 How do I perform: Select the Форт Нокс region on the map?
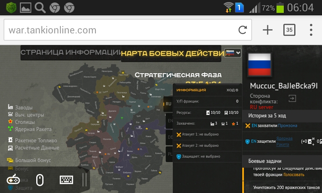160,89
